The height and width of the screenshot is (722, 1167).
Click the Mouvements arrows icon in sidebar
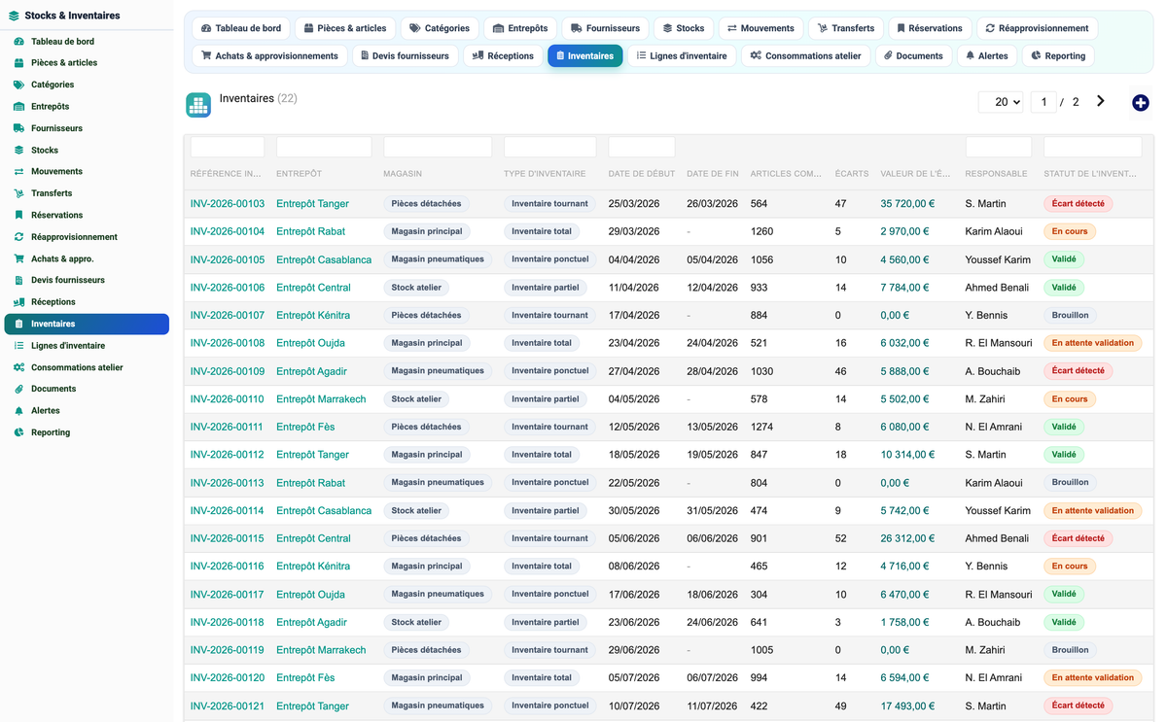[18, 172]
